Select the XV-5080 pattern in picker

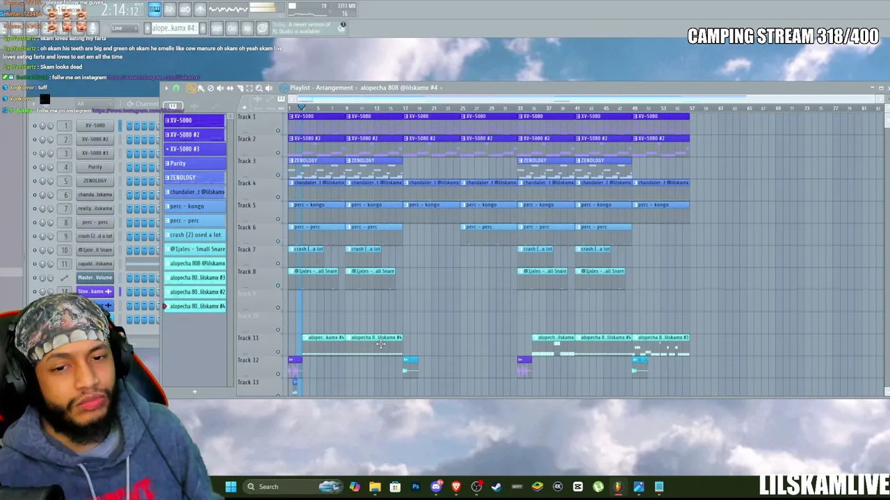(x=195, y=120)
